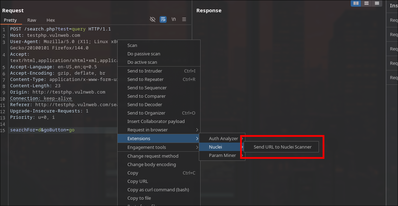Switch to top-bottom stacked layout icon
398x206 pixels.
366,3
